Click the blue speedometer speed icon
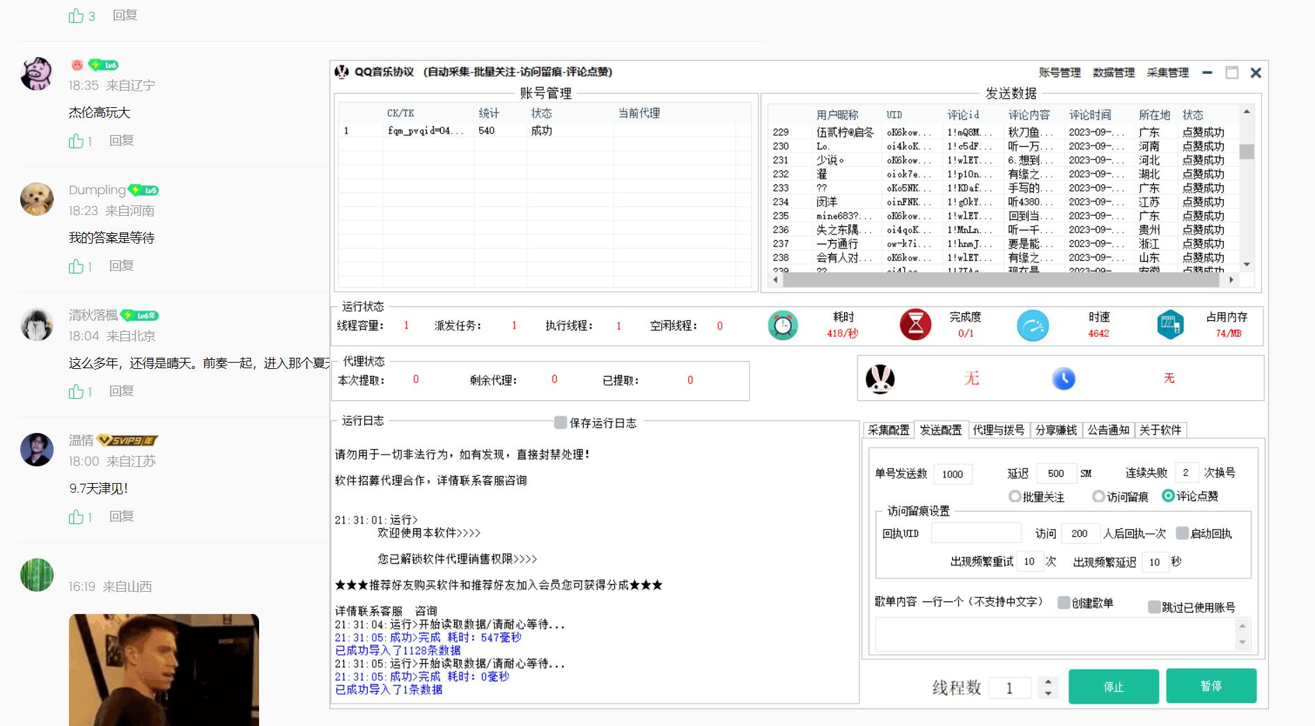The width and height of the screenshot is (1315, 726). click(x=1032, y=325)
